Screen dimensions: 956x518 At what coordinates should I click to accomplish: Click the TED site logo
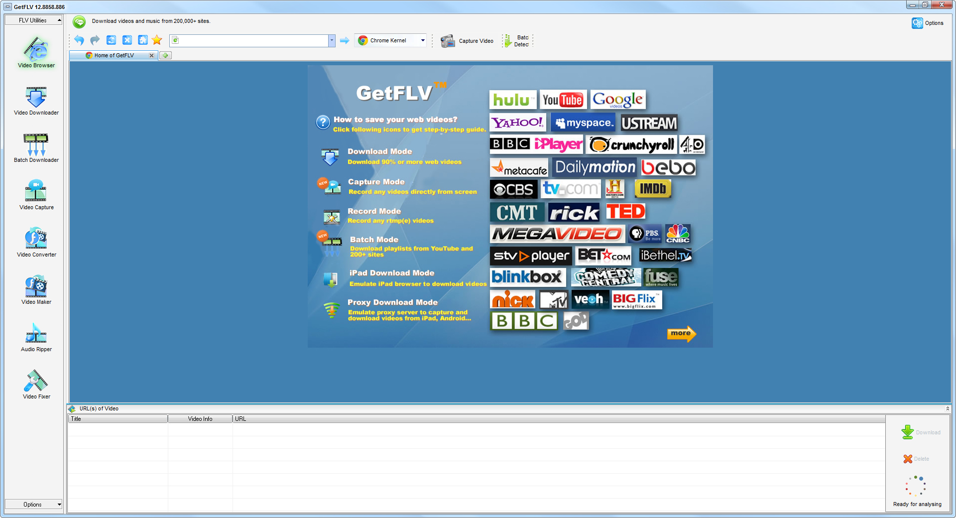[x=626, y=212]
